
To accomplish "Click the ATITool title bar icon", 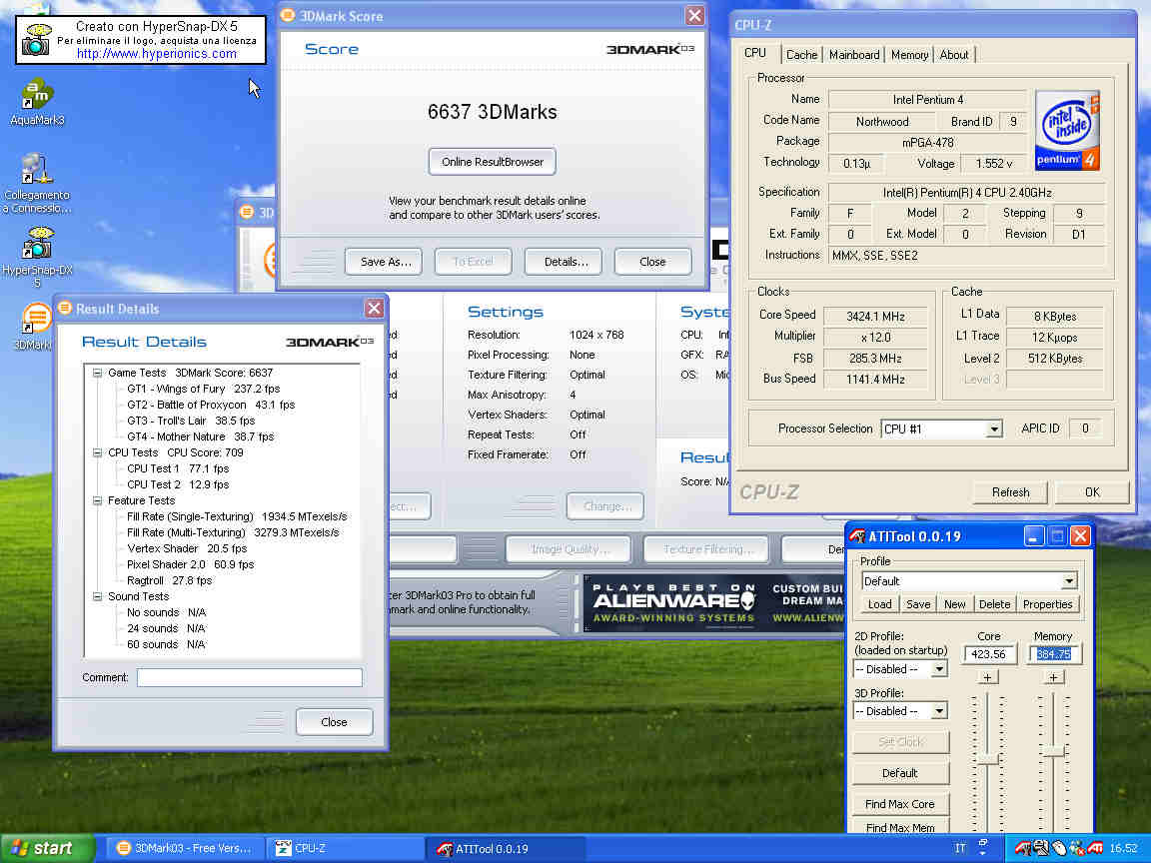I will coord(856,536).
